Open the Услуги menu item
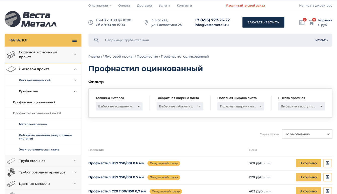The image size is (337, 194). coord(164,6)
